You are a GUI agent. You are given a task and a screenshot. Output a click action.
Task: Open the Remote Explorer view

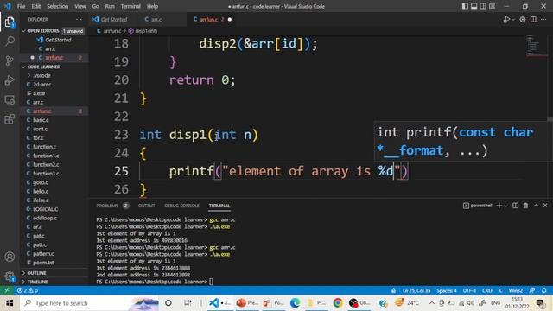coord(10,100)
